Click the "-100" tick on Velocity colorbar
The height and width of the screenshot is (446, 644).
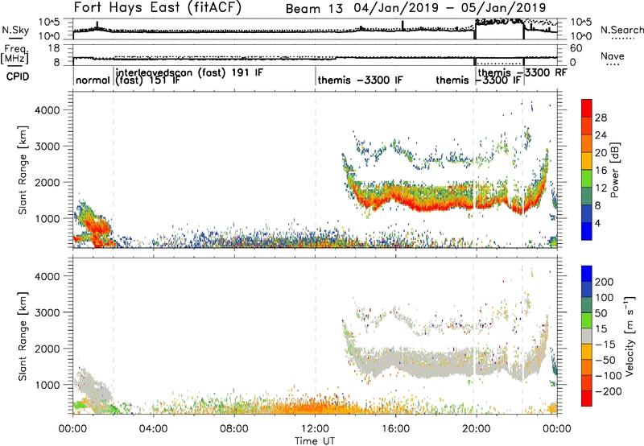point(608,375)
